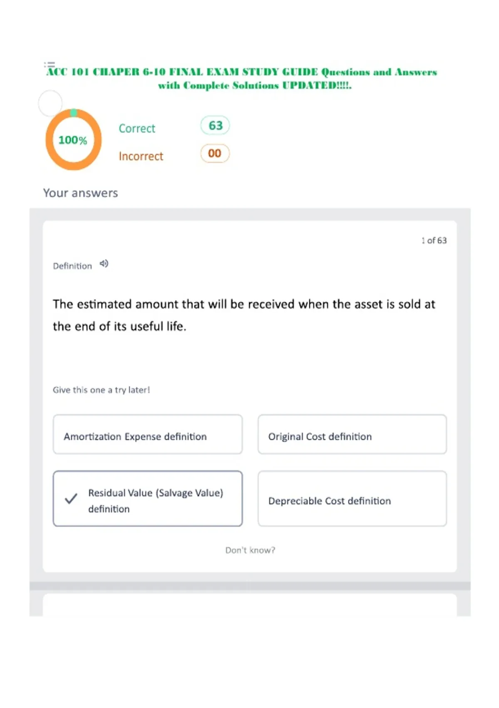Click the Correct label
Screen dimensions: 499x708
click(137, 128)
